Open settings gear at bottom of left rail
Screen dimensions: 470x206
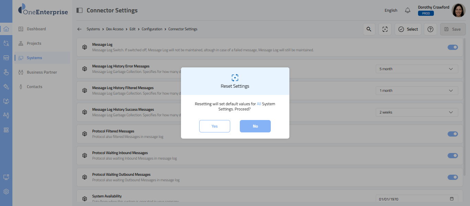[x=6, y=192]
